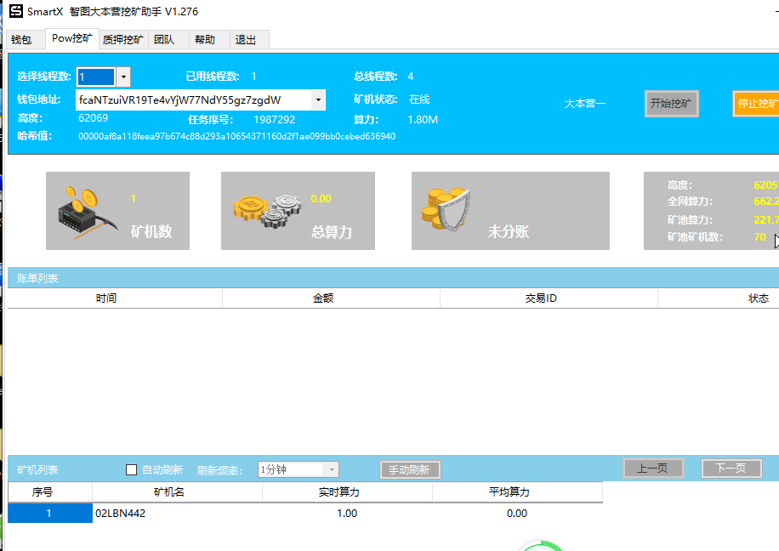Open the 选择线程数 thread count dropdown
Image resolution: width=779 pixels, height=551 pixels.
click(122, 77)
